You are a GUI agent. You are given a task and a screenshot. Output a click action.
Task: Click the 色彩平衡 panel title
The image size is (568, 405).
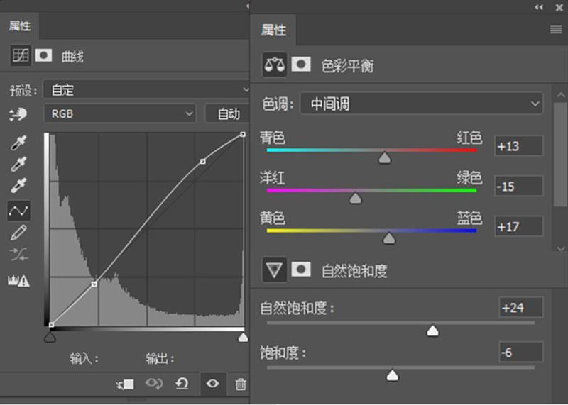coord(347,66)
